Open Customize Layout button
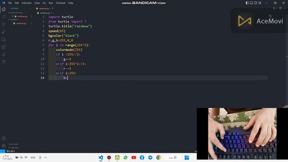Screen dimensions: 288x162 point(260,3)
